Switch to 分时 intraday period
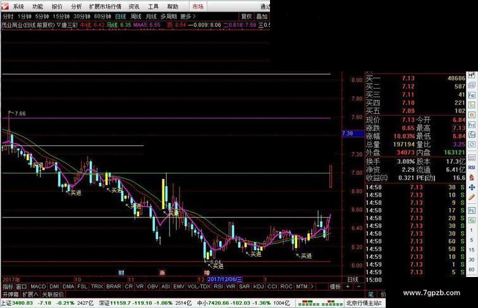478x308 pixels. [8, 16]
